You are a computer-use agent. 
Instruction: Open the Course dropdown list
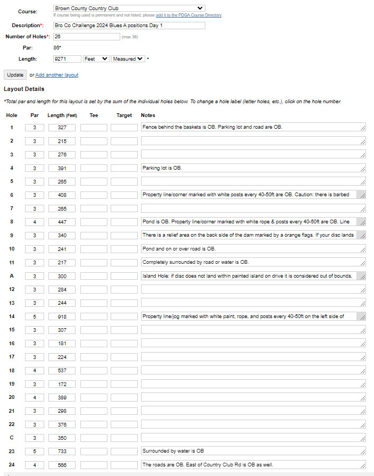pyautogui.click(x=129, y=8)
